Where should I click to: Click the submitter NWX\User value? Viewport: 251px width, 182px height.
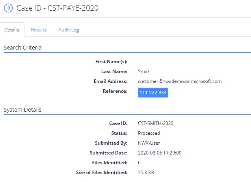click(x=149, y=143)
